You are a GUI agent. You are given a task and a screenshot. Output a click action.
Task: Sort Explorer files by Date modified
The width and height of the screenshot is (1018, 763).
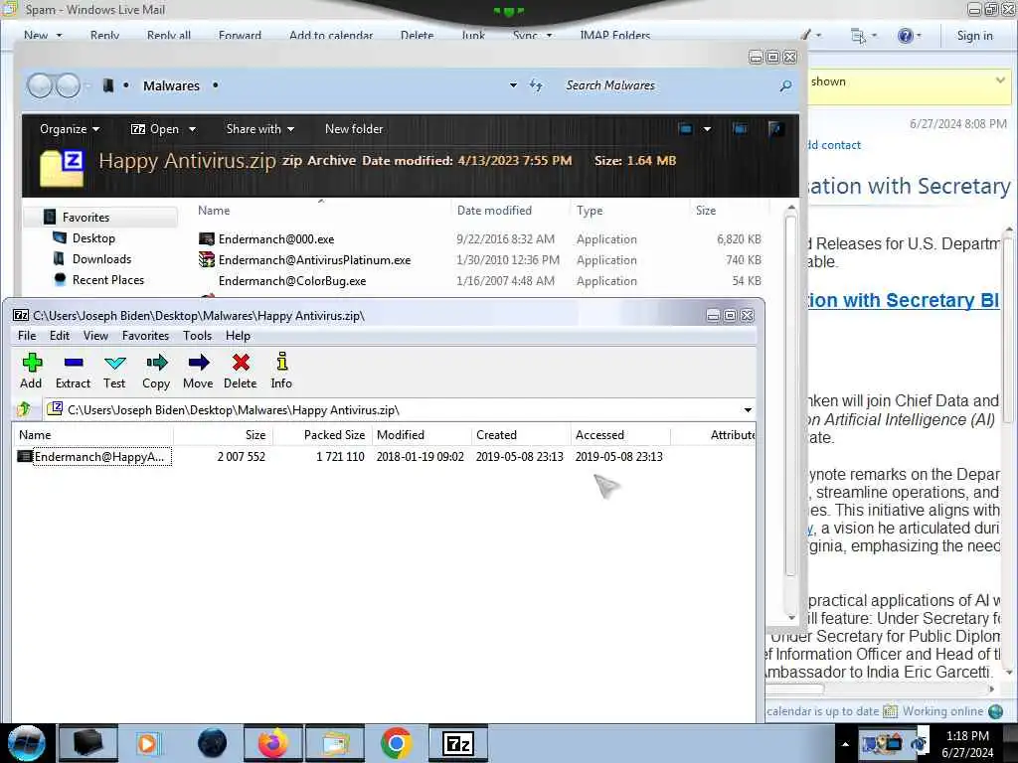point(495,211)
